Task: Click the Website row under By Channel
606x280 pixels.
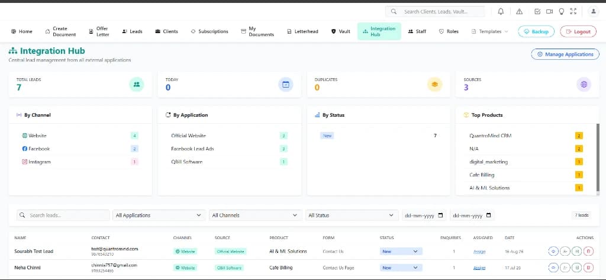Action: [x=80, y=136]
